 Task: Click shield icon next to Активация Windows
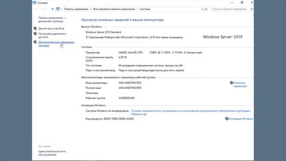point(227,119)
